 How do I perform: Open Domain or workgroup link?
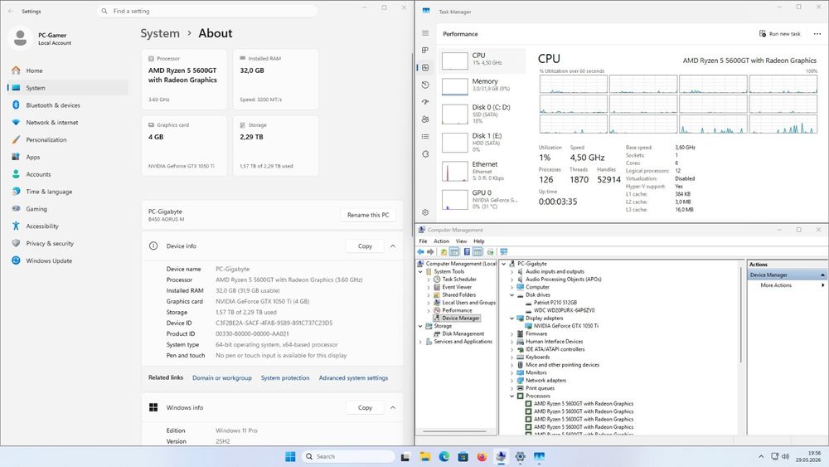[x=222, y=377]
